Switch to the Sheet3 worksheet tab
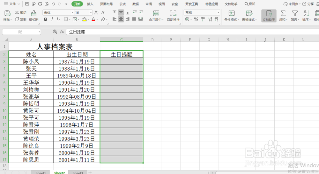The height and width of the screenshot is (174, 319). [78, 173]
